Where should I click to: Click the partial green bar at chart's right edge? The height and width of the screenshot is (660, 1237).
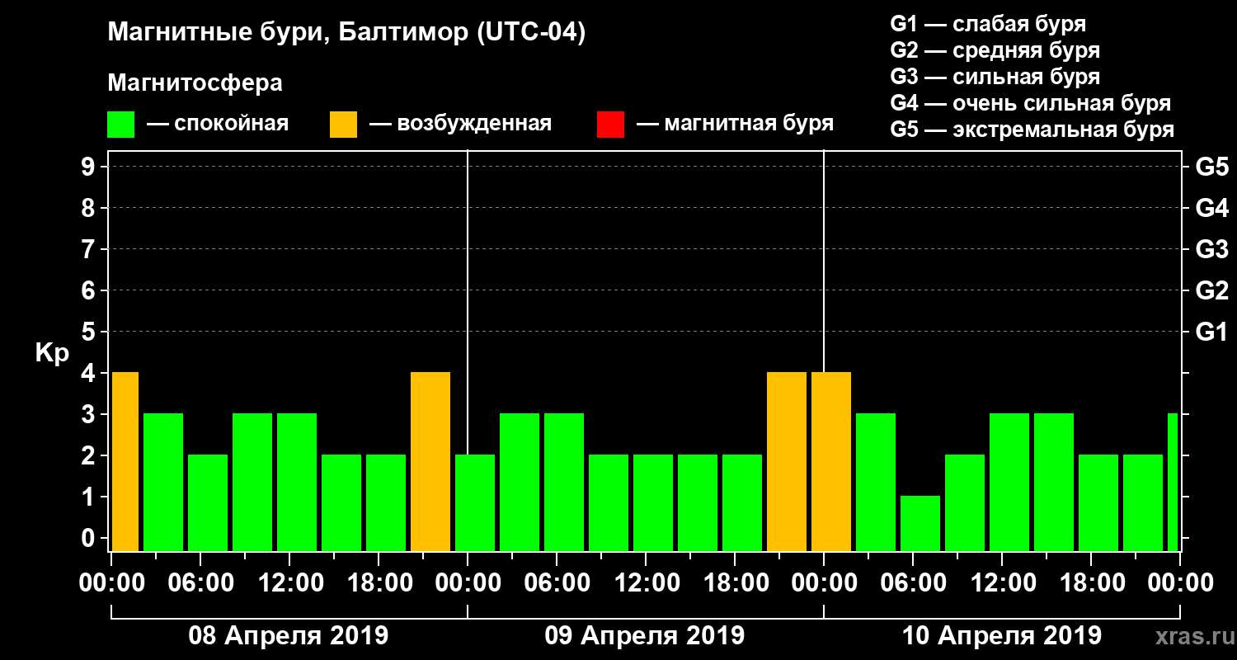click(1173, 482)
